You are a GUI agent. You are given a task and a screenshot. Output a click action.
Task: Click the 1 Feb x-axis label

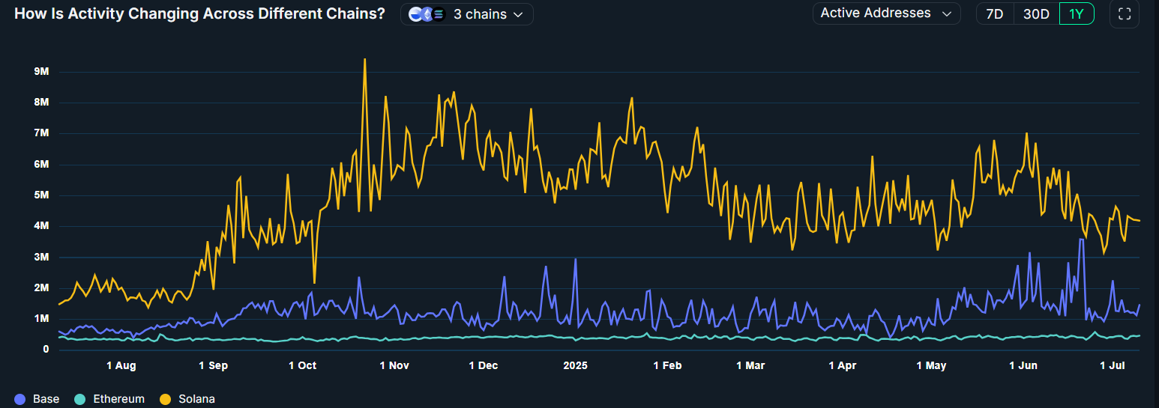tap(667, 366)
